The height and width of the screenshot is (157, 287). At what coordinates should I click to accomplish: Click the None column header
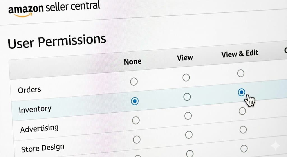[133, 61]
